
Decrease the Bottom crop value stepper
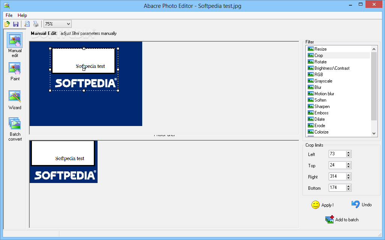(348, 189)
